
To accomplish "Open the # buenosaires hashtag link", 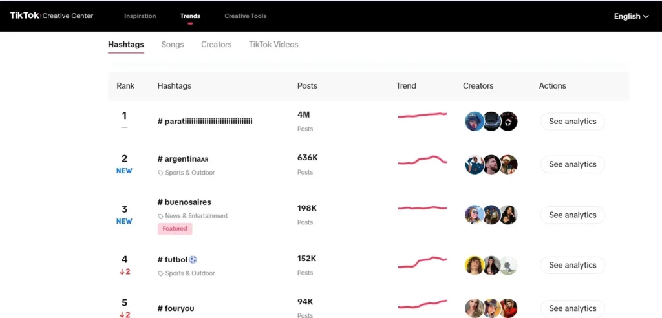I will click(x=184, y=202).
